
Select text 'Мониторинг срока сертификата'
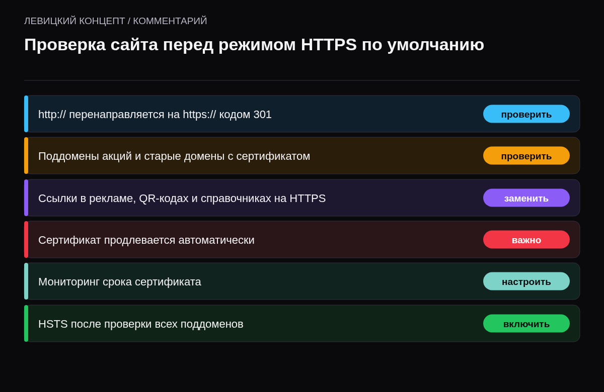[120, 282]
